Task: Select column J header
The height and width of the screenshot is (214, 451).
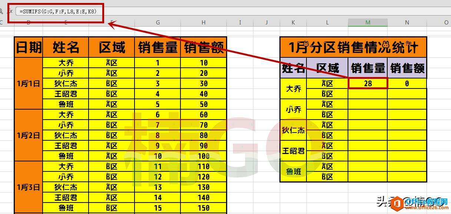Action: (x=267, y=23)
